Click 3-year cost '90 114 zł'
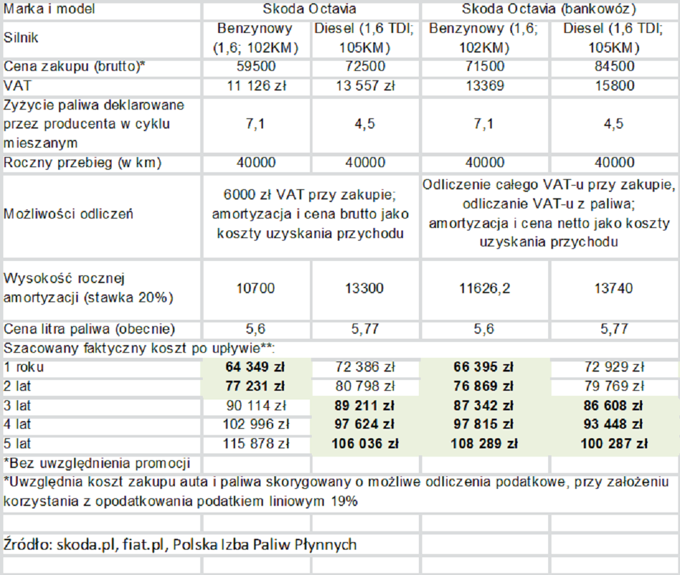Viewport: 680px width, 575px height. [x=256, y=406]
